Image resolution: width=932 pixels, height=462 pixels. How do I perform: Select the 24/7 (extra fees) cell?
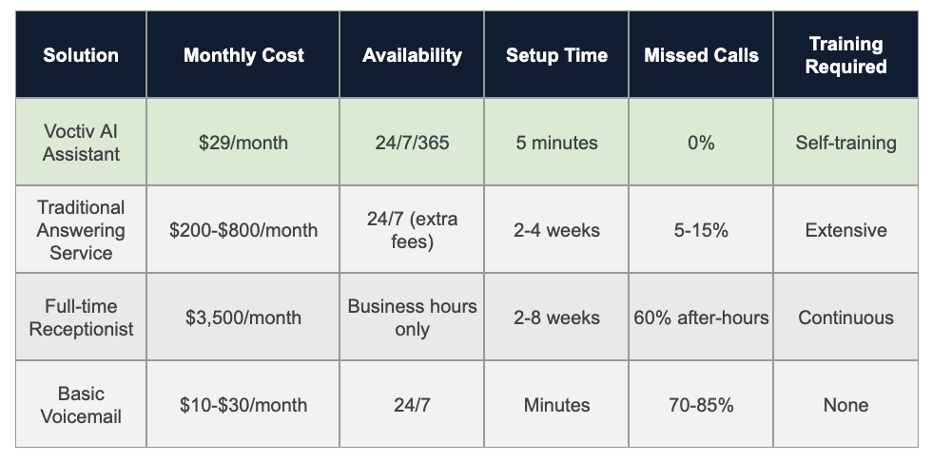click(412, 230)
